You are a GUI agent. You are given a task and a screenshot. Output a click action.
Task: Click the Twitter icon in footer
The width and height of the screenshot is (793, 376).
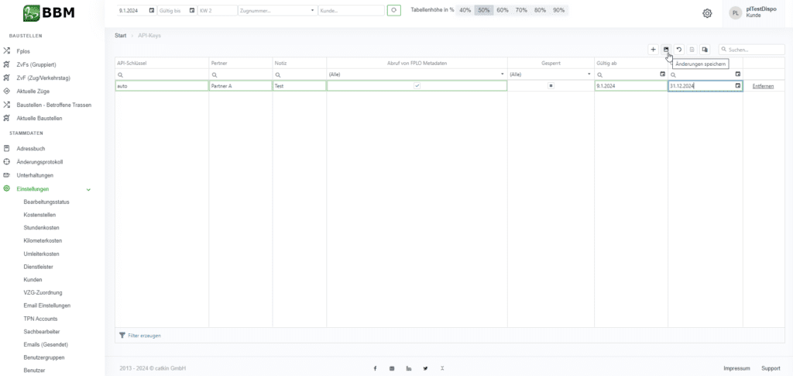[x=425, y=367]
